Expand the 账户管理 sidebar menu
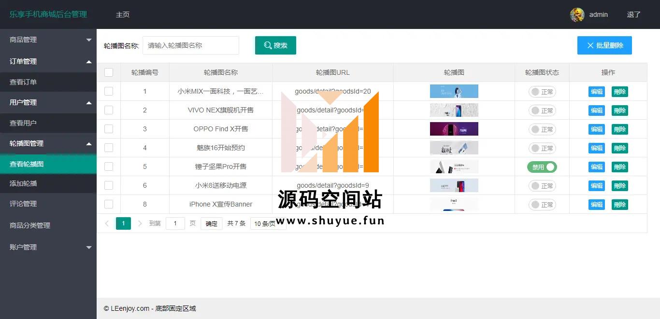Viewport: 660px width, 319px height. [x=48, y=247]
